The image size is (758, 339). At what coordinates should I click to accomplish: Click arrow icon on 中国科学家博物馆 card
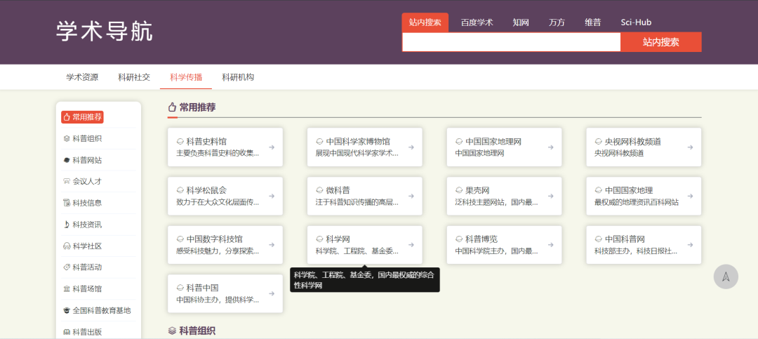coord(411,147)
